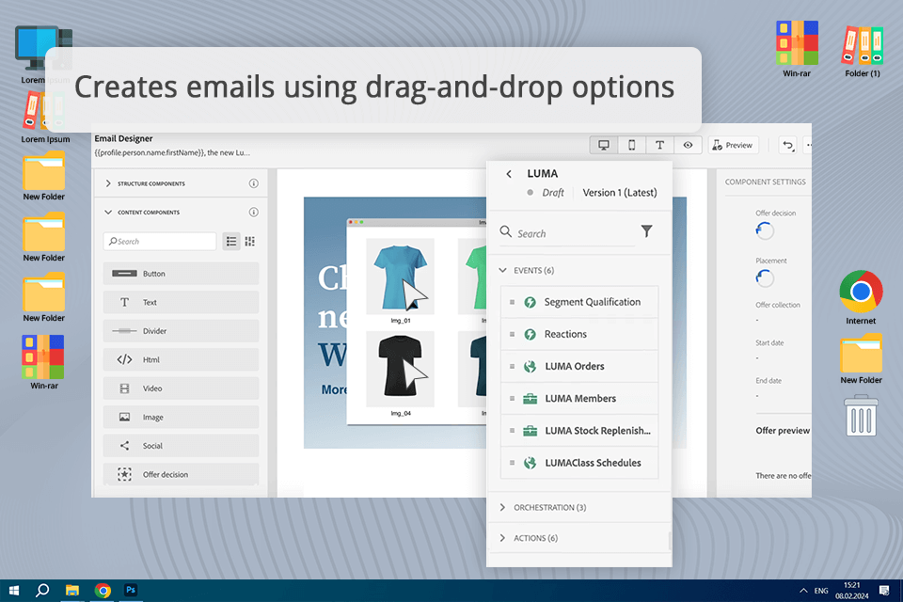Collapse Content Components section
Viewport: 903px width, 602px height.
point(108,212)
